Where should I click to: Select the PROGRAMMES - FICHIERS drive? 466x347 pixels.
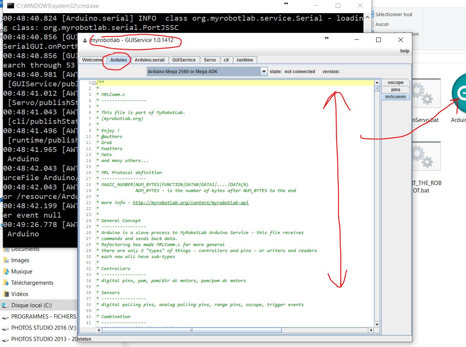coord(44,317)
